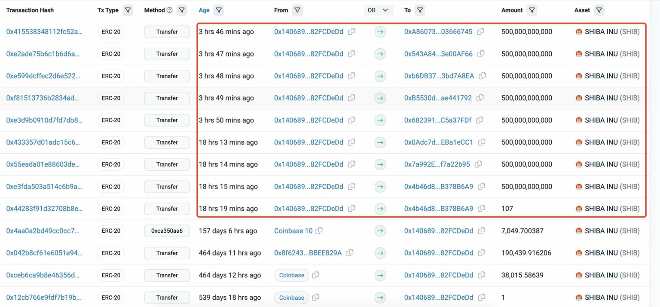Screen dimensions: 660x307
Task: Open the Asset column filter
Action: 599,10
